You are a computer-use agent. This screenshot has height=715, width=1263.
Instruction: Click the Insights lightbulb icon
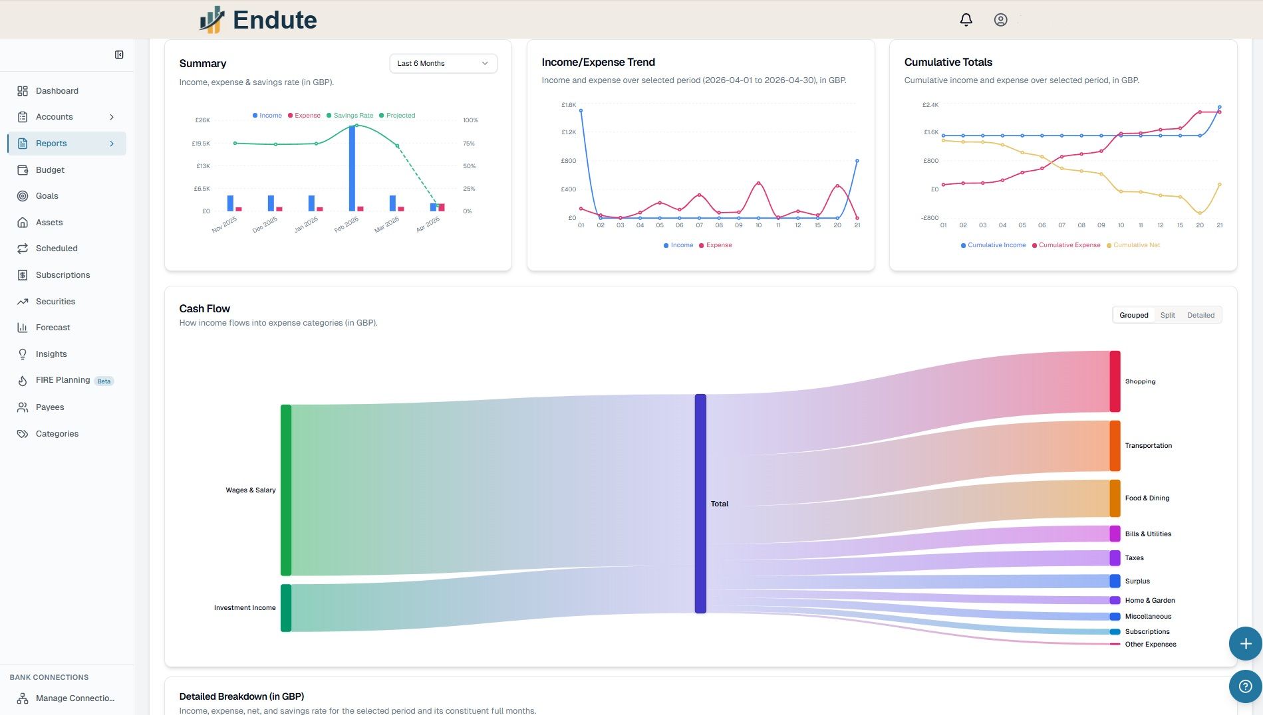tap(23, 354)
